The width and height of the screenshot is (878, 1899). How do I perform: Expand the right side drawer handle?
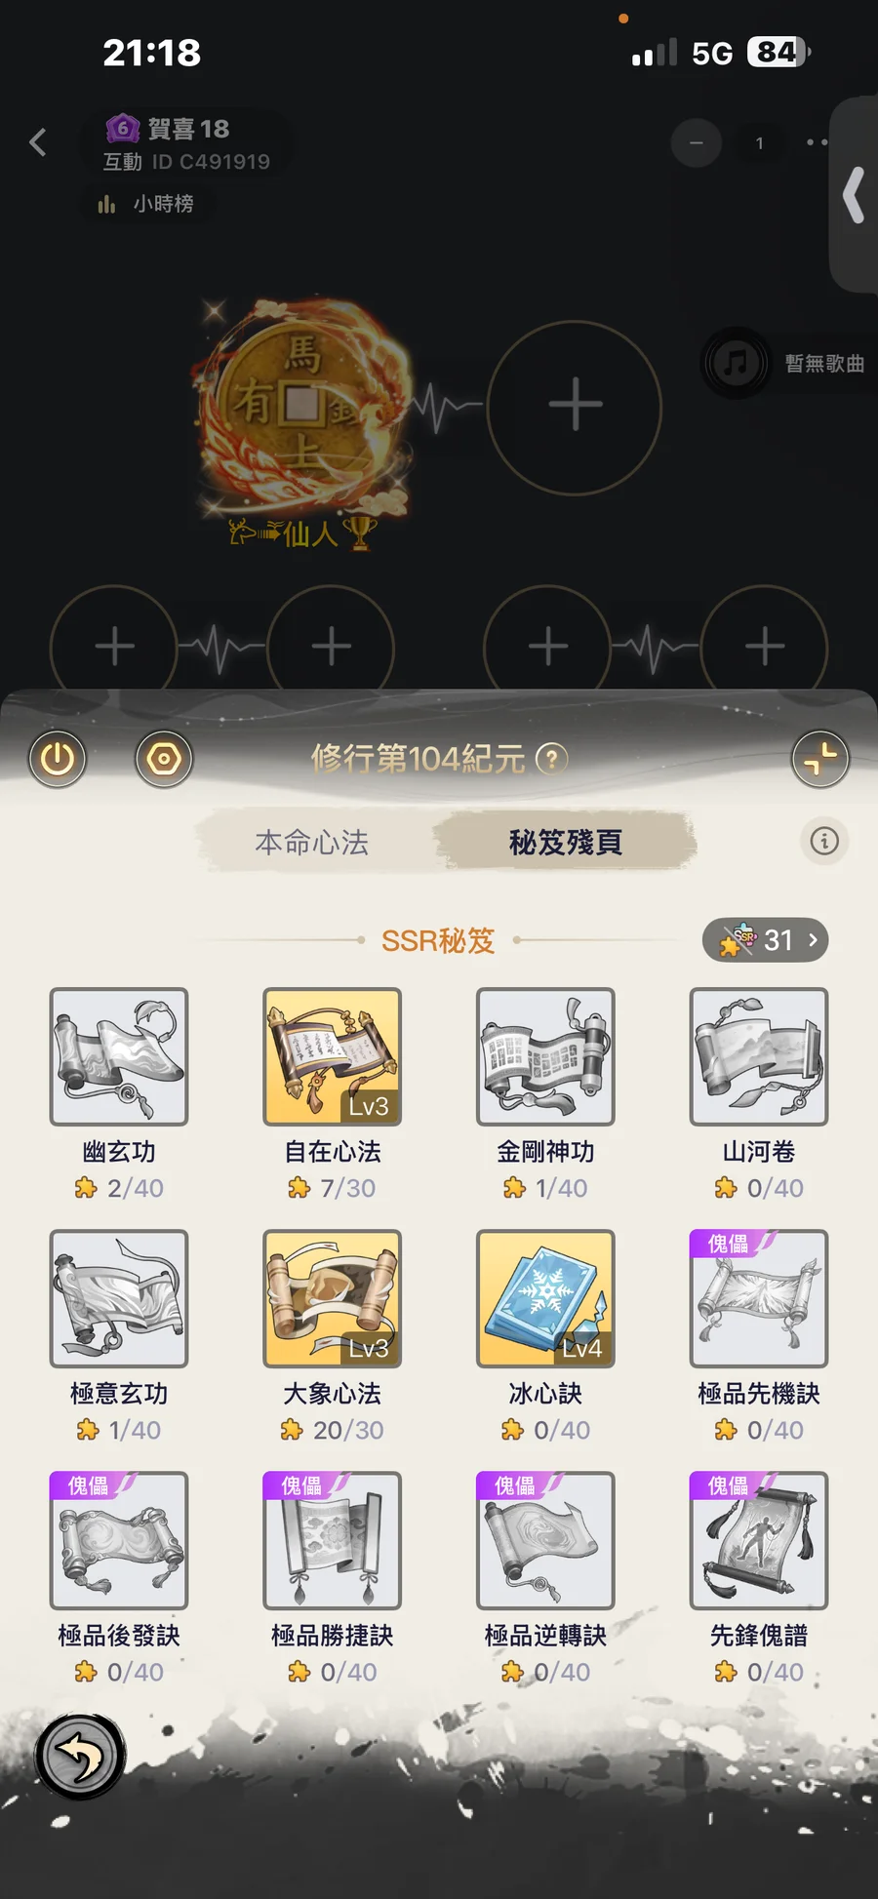tap(855, 195)
